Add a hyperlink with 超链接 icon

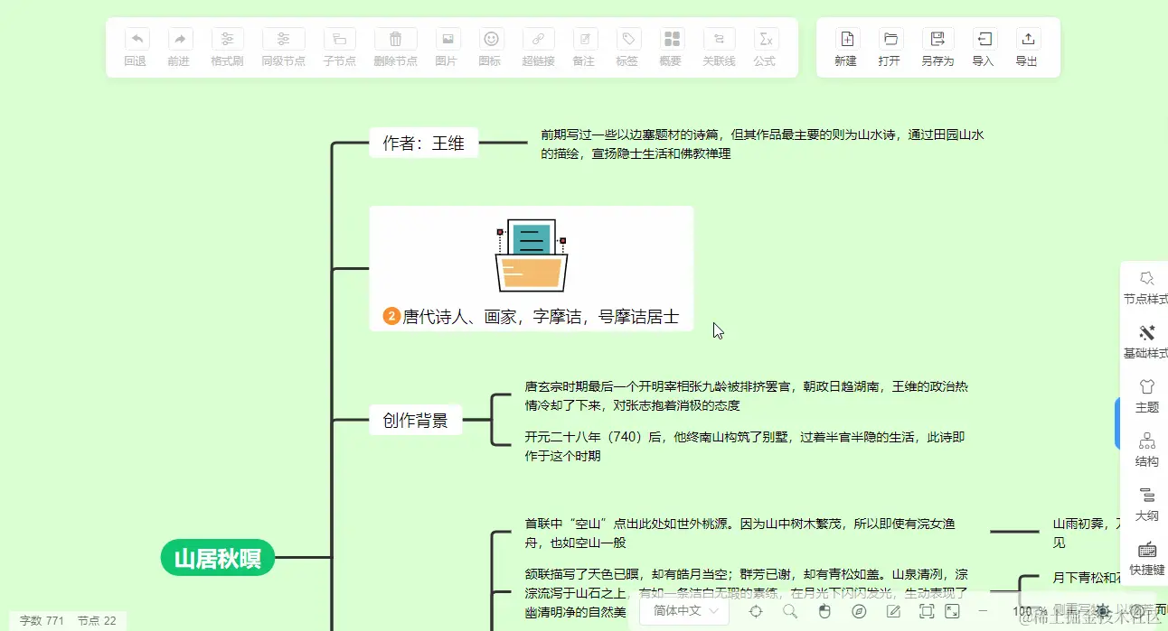(x=538, y=47)
